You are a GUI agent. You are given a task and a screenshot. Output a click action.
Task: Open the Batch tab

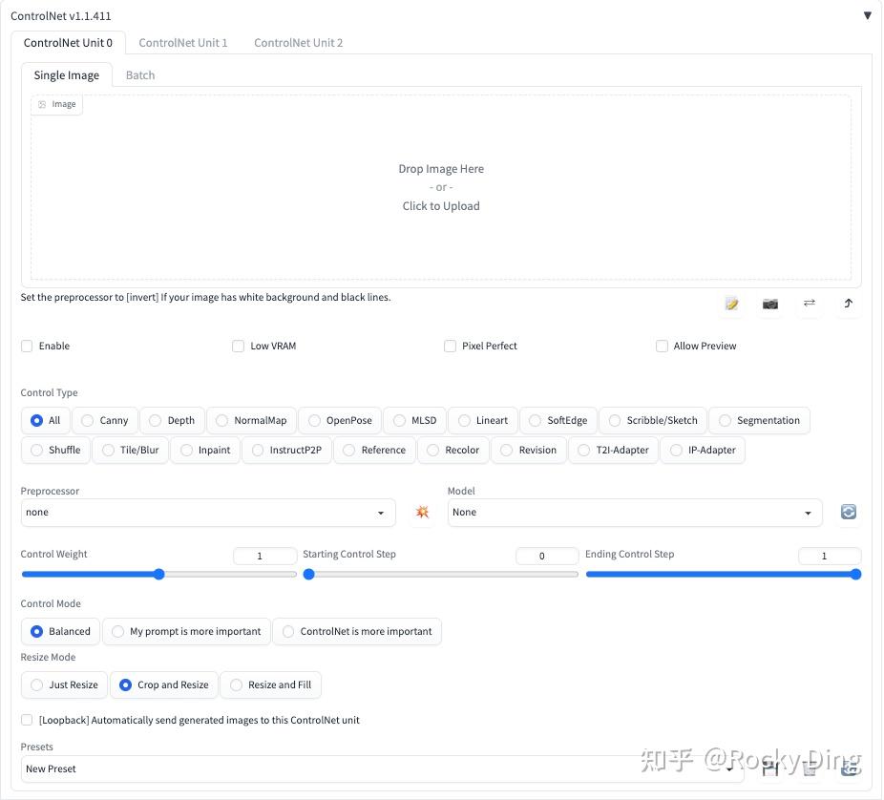pyautogui.click(x=139, y=74)
